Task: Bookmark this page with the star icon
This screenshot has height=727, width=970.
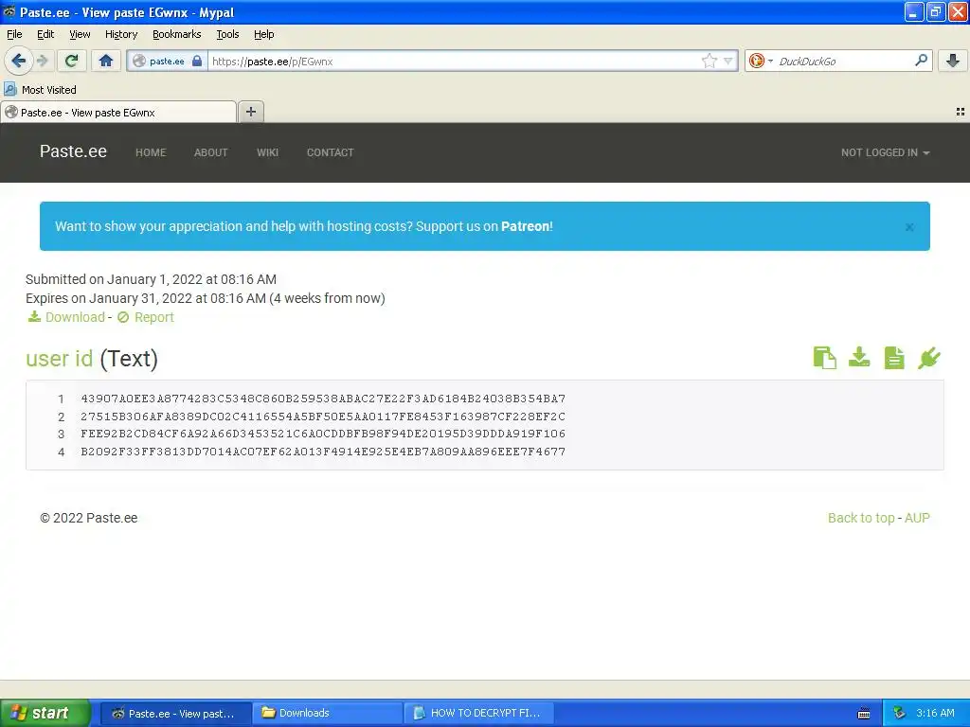Action: pyautogui.click(x=709, y=61)
